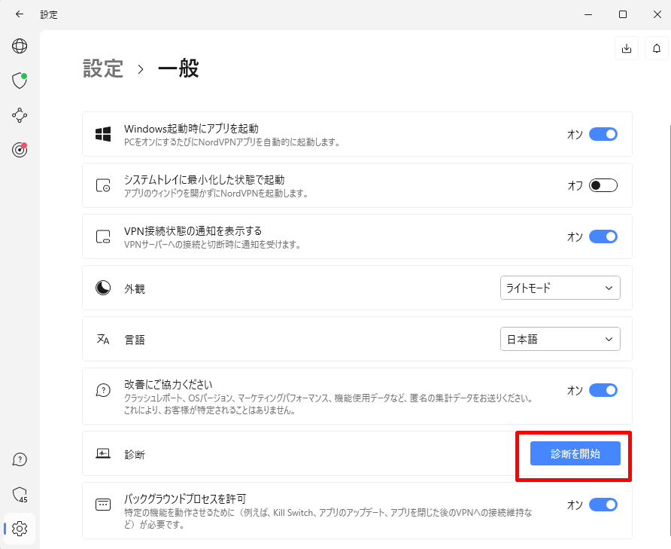This screenshot has height=549, width=671.
Task: Toggle Windows起動時にアプリを起動 switch
Action: 603,134
